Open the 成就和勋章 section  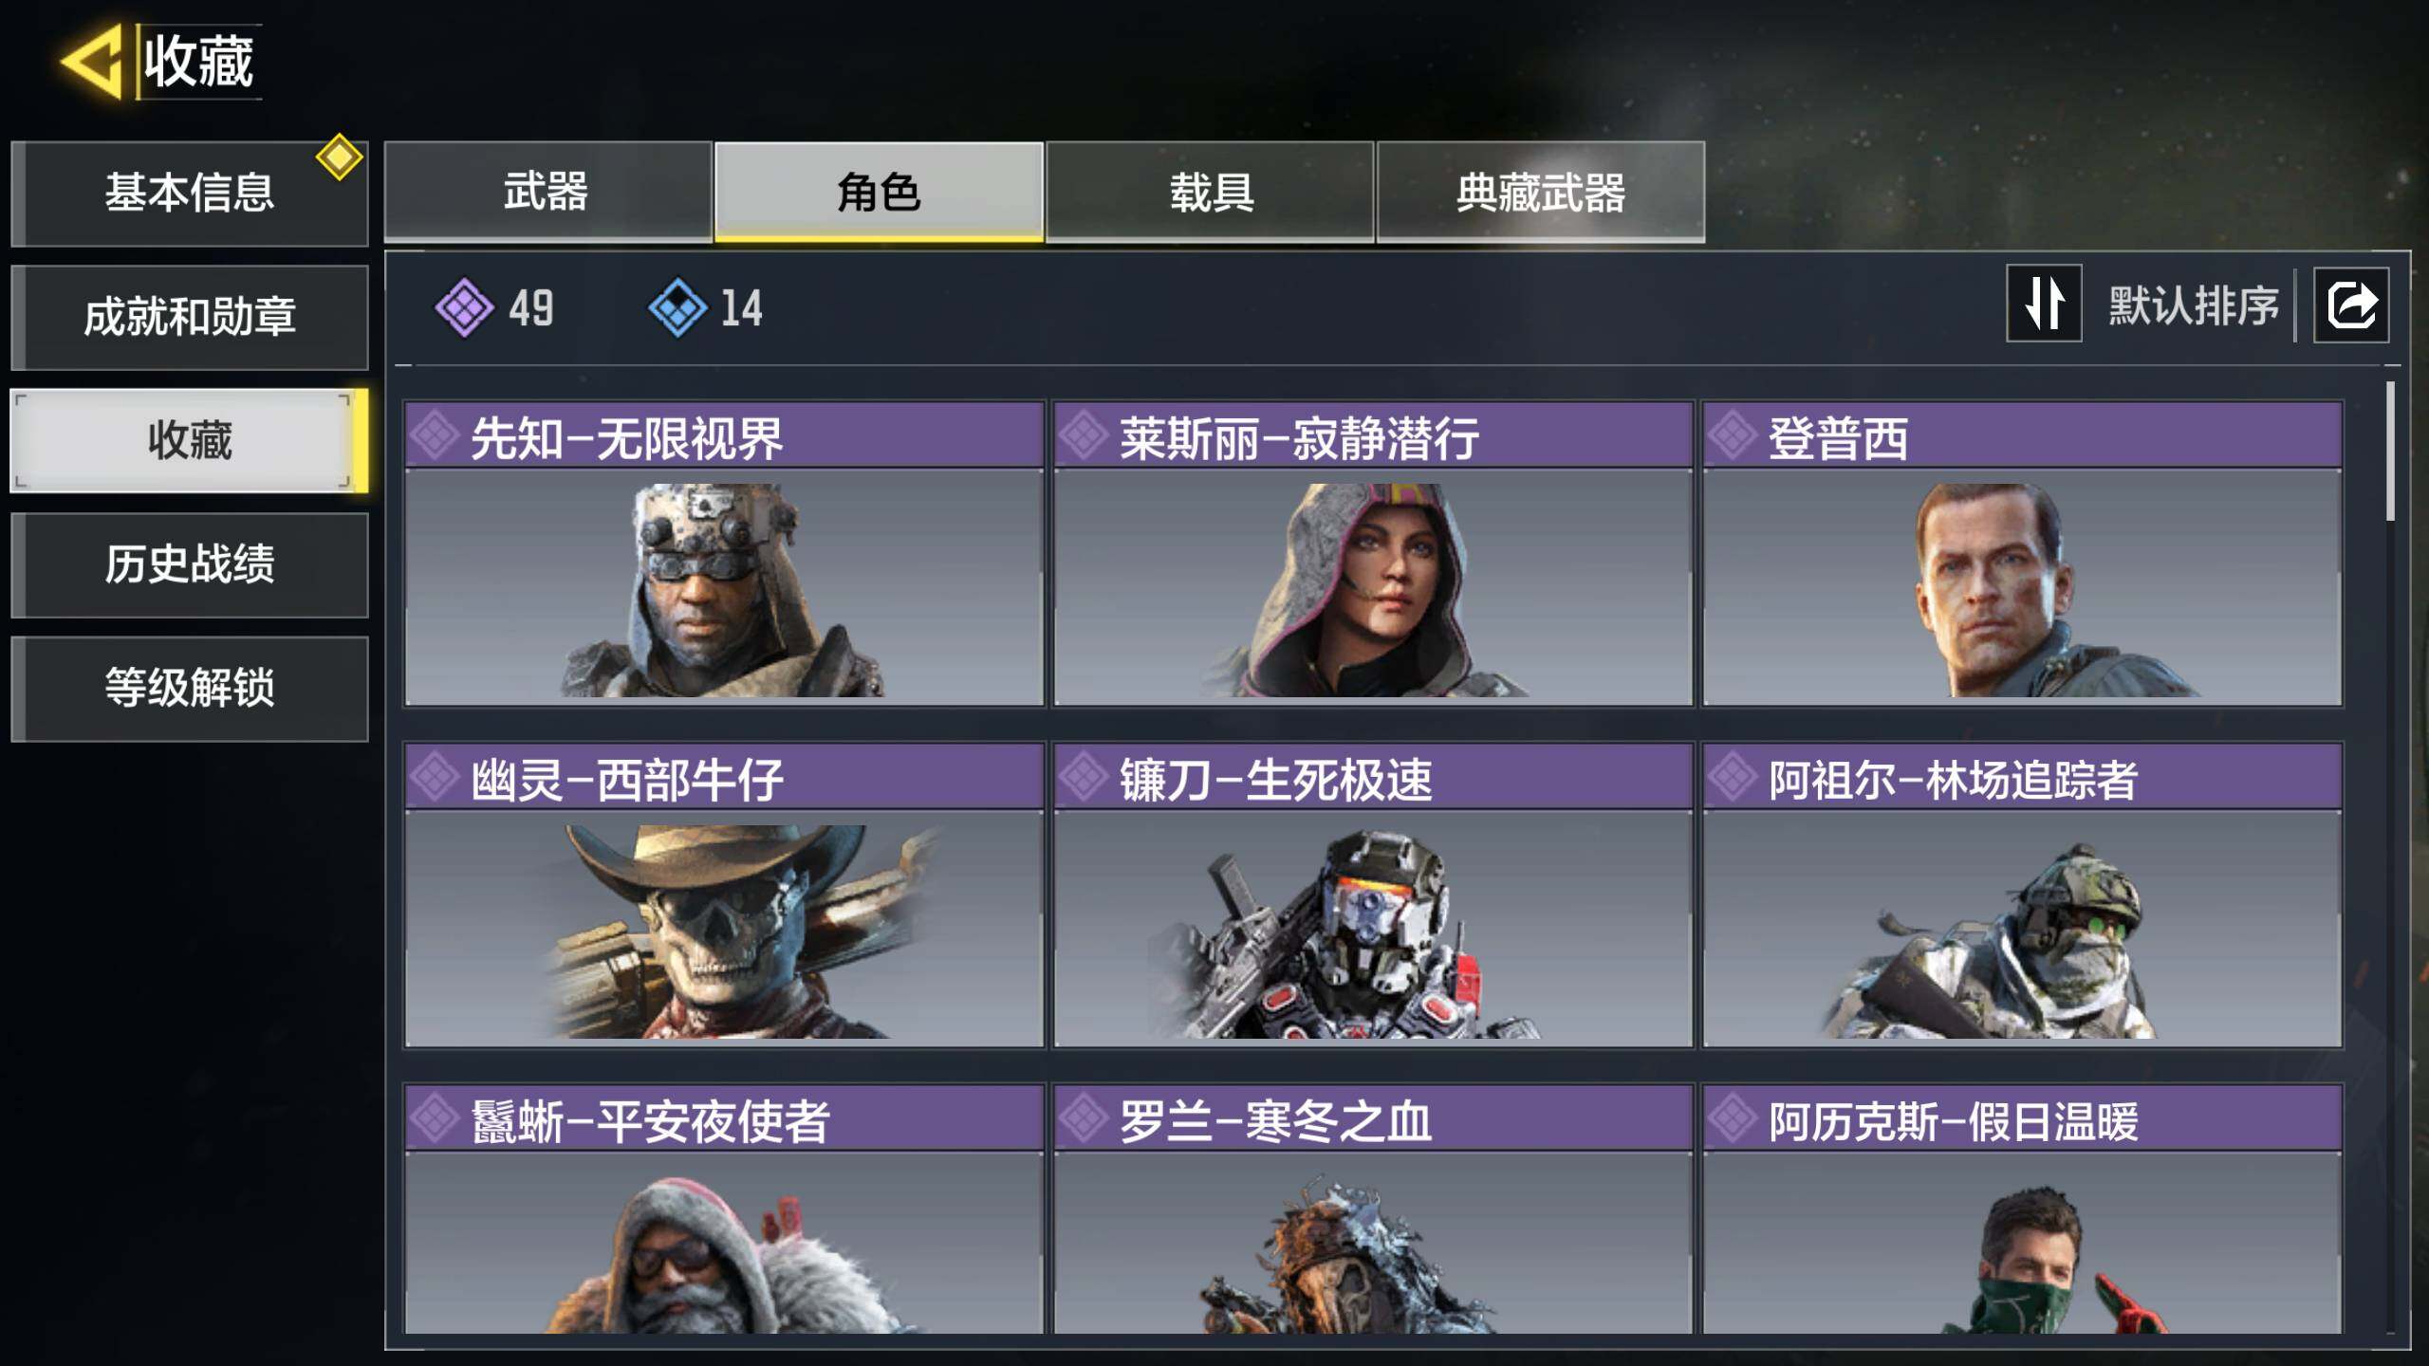(x=190, y=317)
